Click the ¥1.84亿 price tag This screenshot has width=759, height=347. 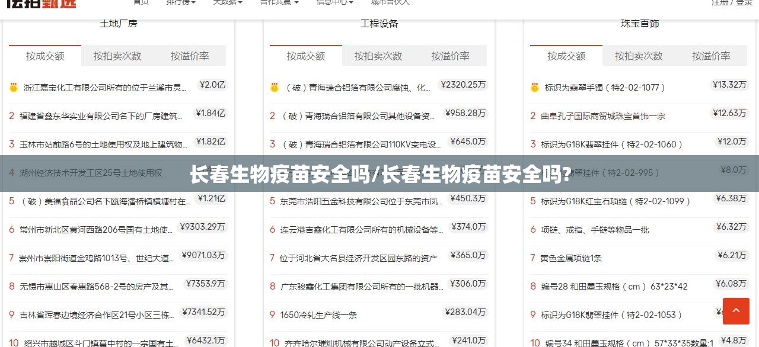pyautogui.click(x=211, y=113)
